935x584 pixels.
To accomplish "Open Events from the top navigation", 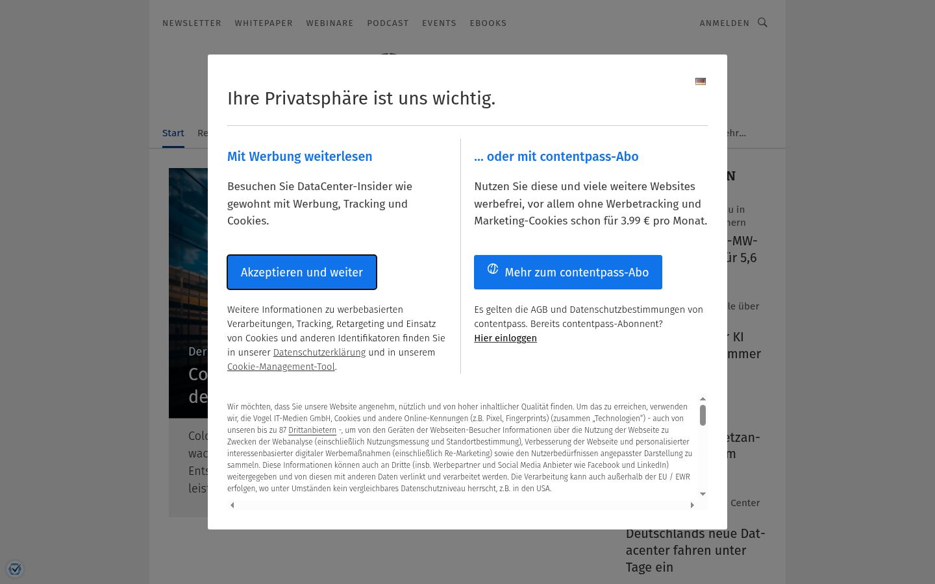I will coord(439,23).
